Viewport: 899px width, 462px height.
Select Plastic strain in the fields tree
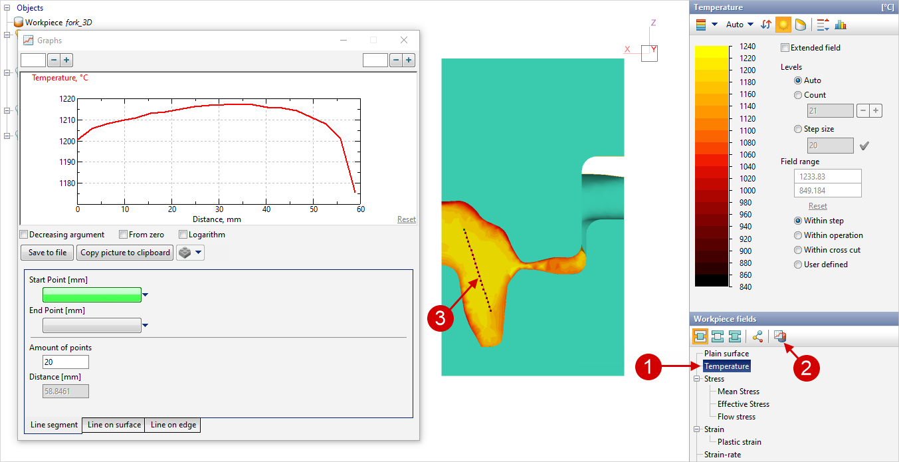[739, 442]
